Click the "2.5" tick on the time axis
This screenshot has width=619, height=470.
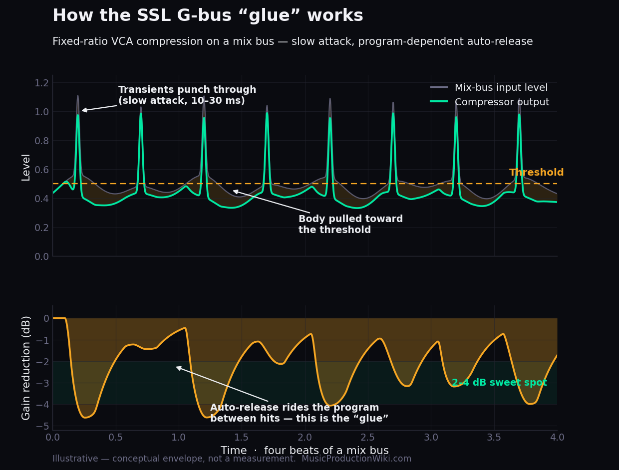tap(368, 438)
